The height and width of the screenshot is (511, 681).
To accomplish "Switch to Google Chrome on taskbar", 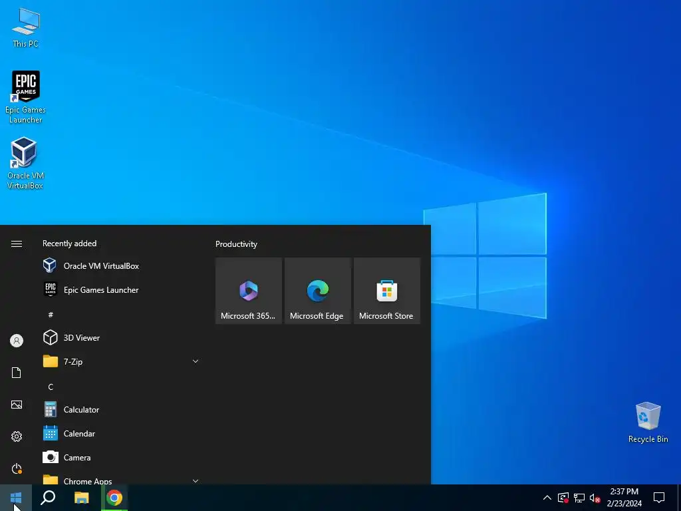I will click(114, 498).
